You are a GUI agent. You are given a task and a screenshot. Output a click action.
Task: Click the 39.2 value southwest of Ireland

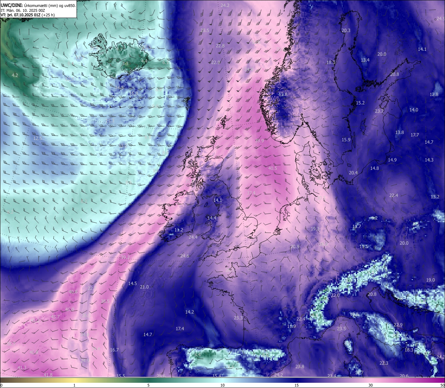(x=125, y=257)
